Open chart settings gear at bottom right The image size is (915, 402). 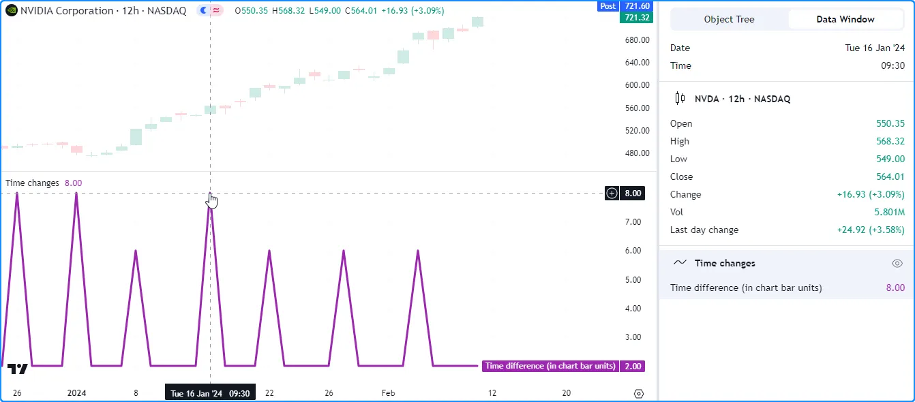click(639, 394)
